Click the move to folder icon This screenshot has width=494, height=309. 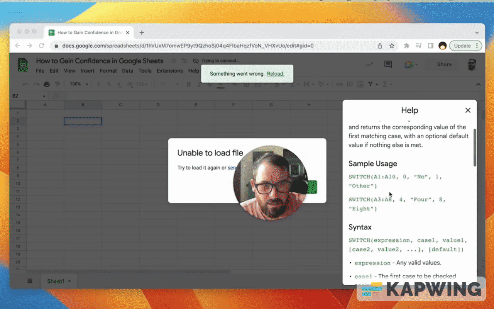[184, 61]
